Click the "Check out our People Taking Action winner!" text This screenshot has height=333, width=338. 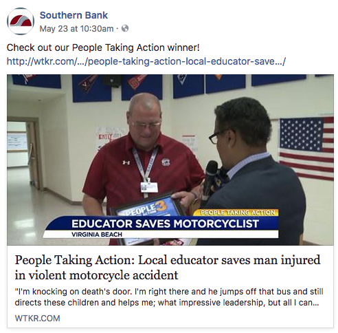coord(103,47)
